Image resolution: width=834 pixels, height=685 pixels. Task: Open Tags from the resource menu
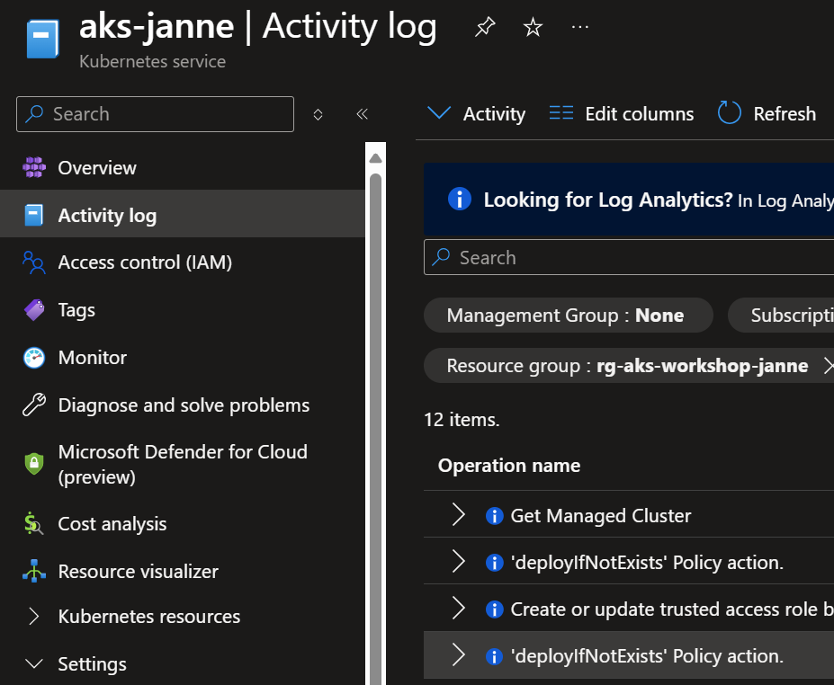tap(183, 310)
